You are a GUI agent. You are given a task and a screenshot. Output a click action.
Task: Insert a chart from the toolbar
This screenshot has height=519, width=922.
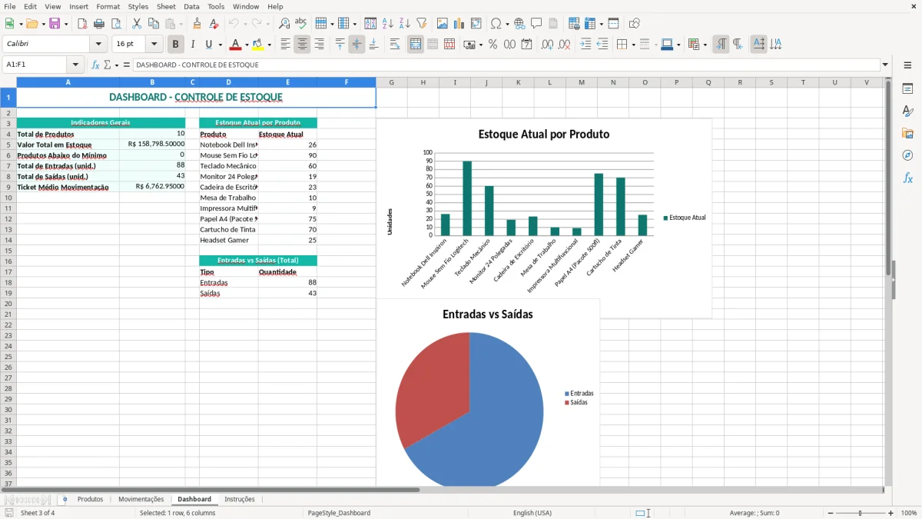pos(459,23)
